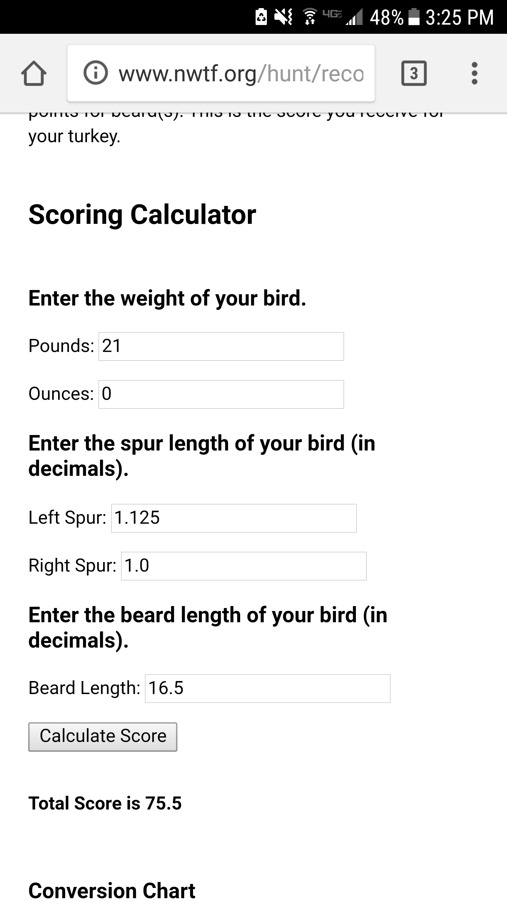Tap the muted sound status icon
This screenshot has height=901, width=507.
click(283, 17)
